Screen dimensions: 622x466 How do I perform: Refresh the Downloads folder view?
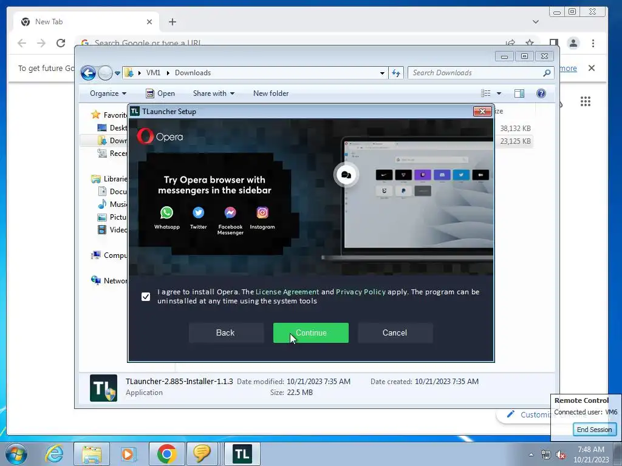(x=396, y=73)
